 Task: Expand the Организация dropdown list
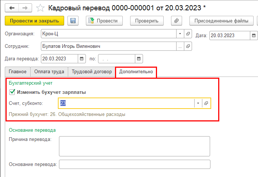180,34
